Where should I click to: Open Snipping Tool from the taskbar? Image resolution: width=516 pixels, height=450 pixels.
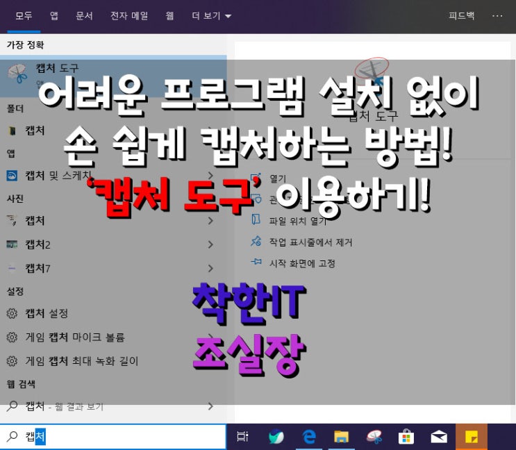[374, 437]
